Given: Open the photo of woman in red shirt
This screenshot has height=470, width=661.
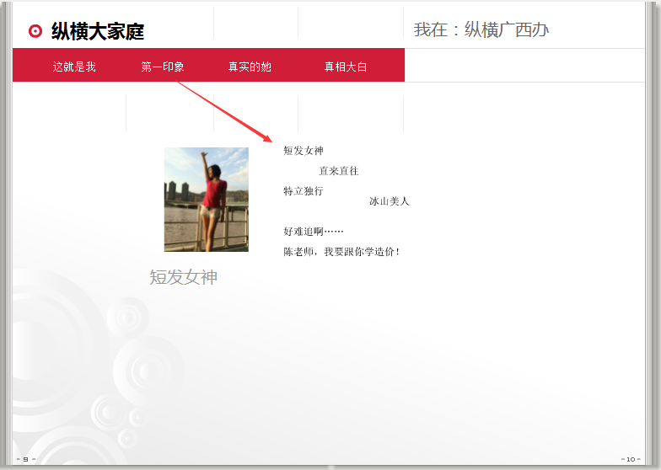Looking at the screenshot, I should [206, 200].
